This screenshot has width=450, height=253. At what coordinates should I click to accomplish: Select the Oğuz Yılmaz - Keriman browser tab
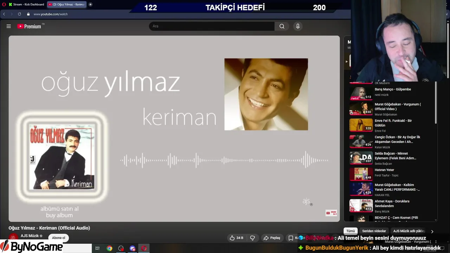67,5
